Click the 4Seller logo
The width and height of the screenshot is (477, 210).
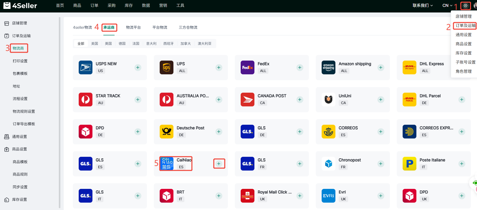pos(20,5)
